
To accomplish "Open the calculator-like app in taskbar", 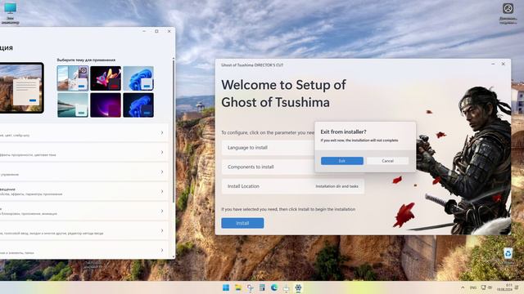I will 262,287.
